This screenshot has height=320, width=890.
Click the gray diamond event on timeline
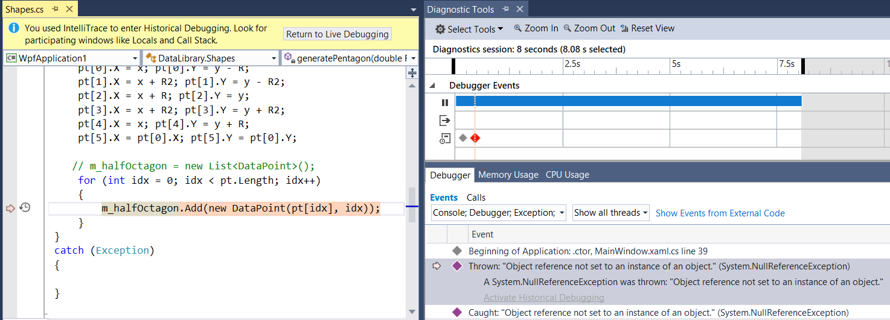[463, 138]
